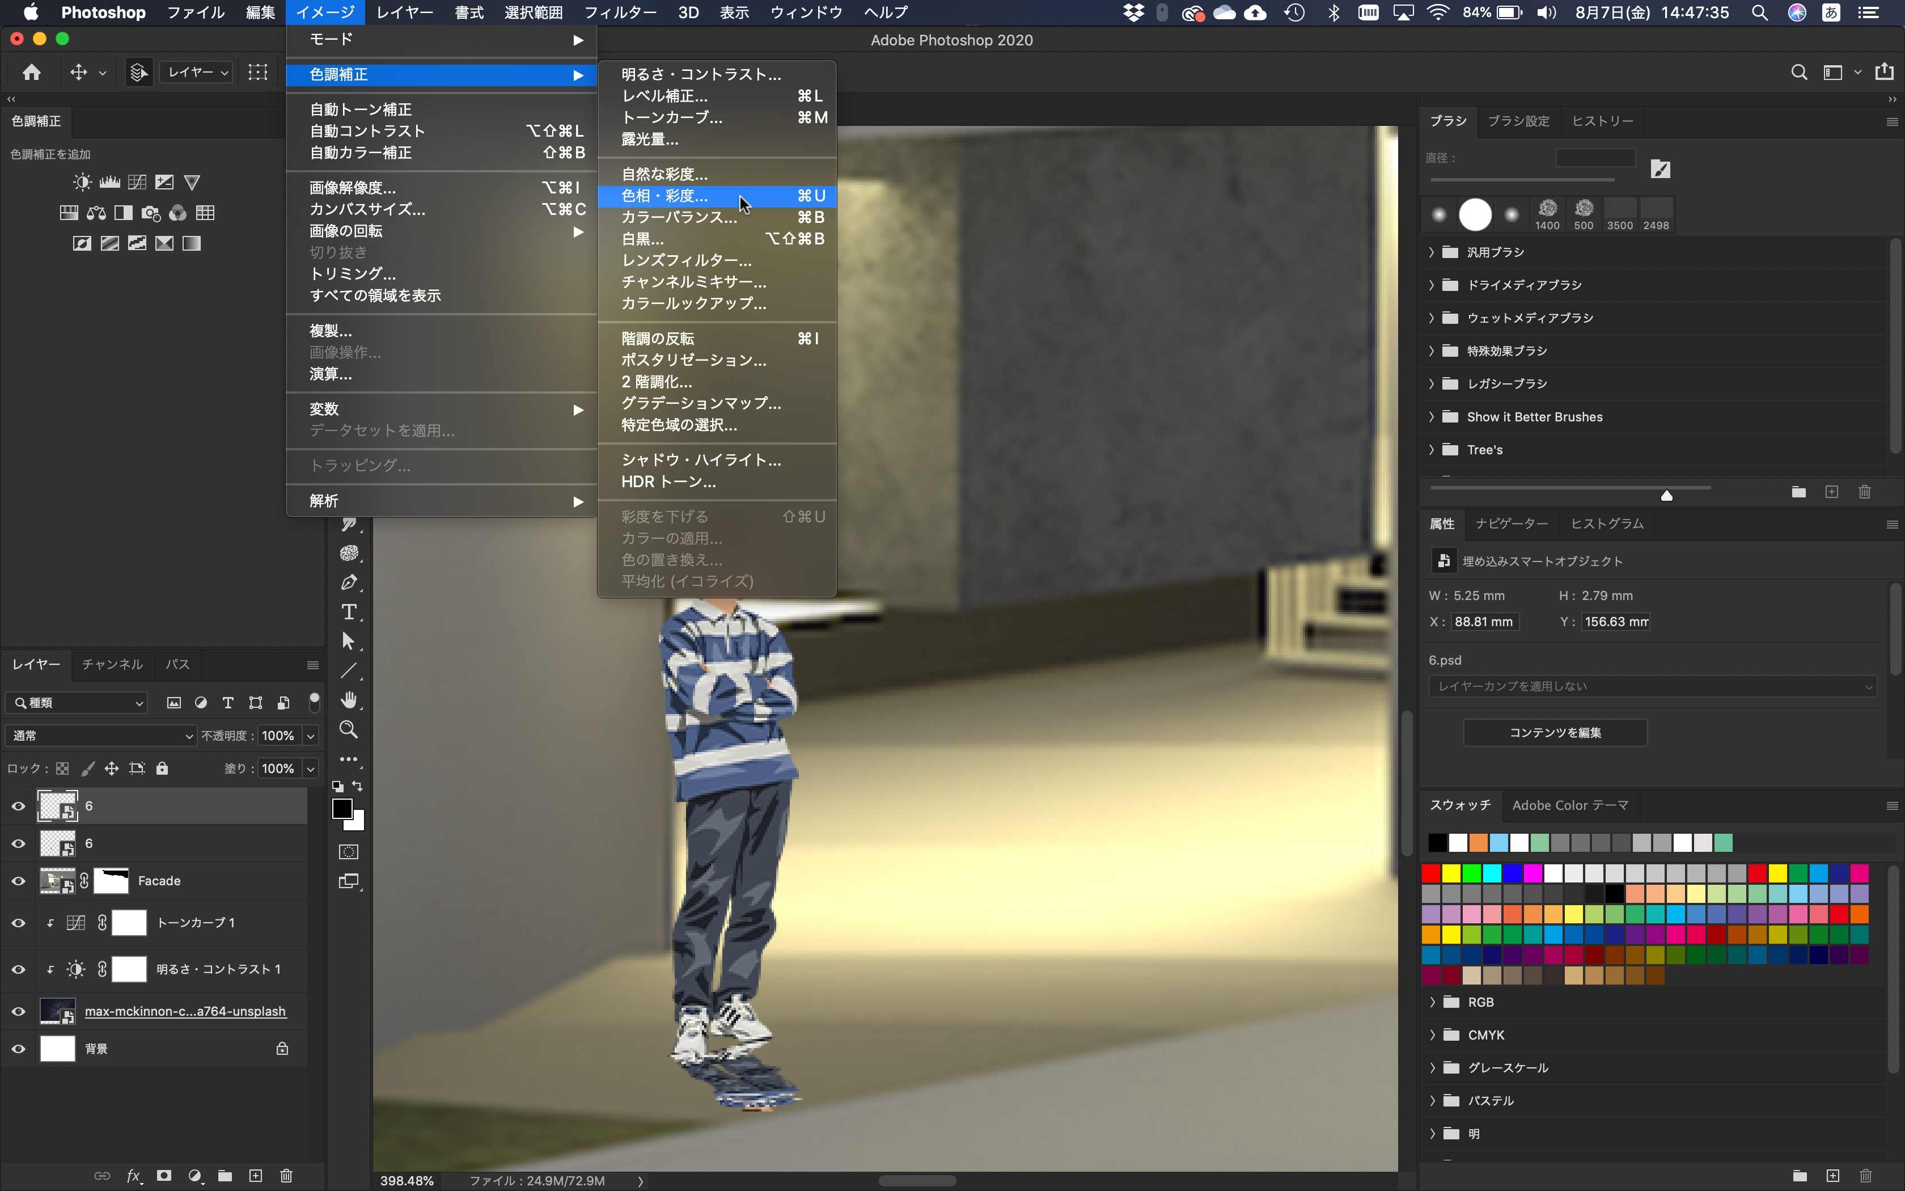The width and height of the screenshot is (1905, 1191).
Task: Open the レイヤー auto-select dropdown in options bar
Action: pos(196,73)
